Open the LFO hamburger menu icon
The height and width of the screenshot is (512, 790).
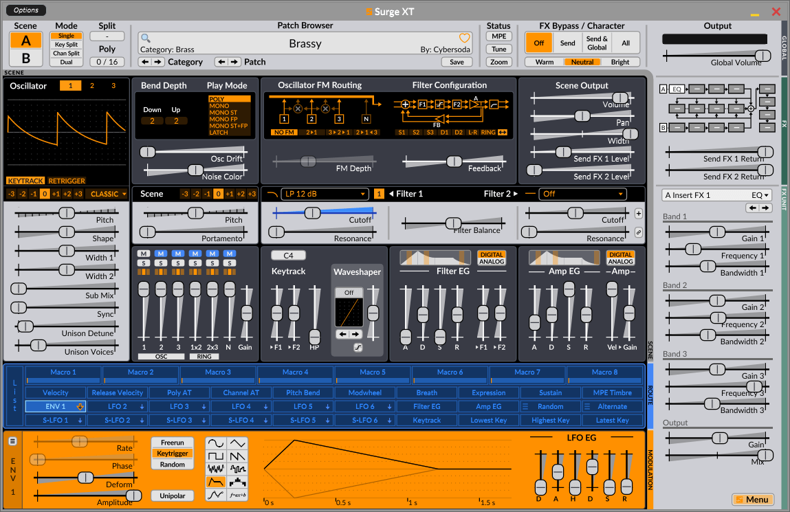pos(12,441)
